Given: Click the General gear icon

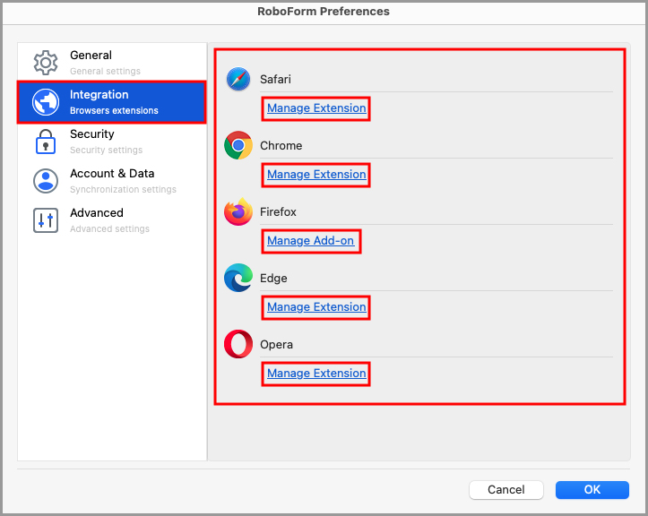Looking at the screenshot, I should coord(46,63).
